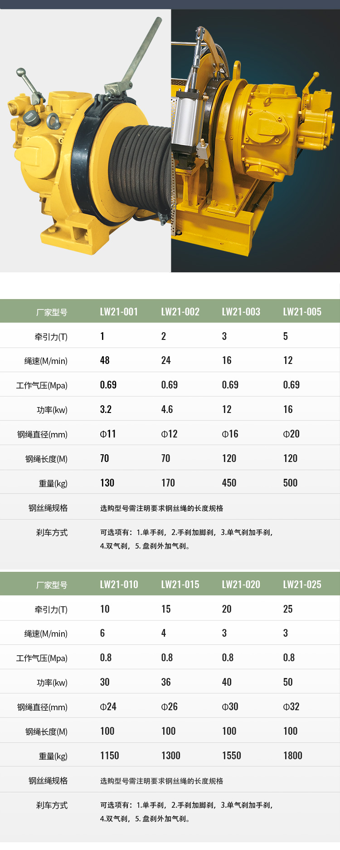340x850 pixels.
Task: Select the LW21-025 model header
Action: tap(302, 585)
